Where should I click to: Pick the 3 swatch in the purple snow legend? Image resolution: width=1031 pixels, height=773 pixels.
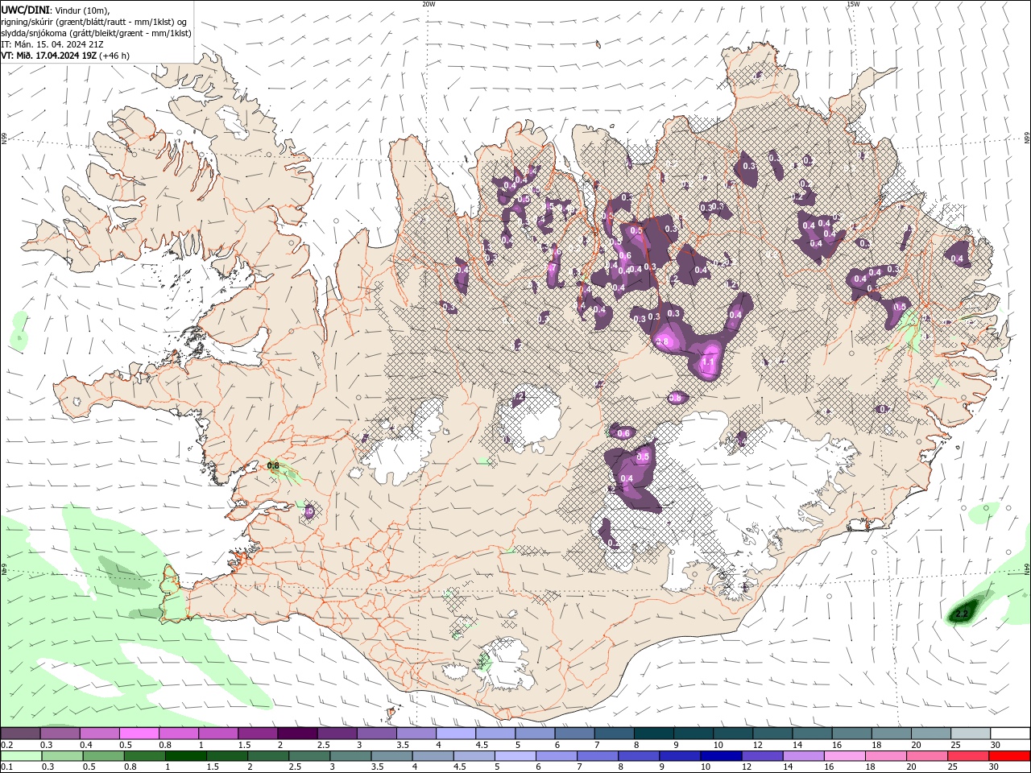(x=377, y=734)
